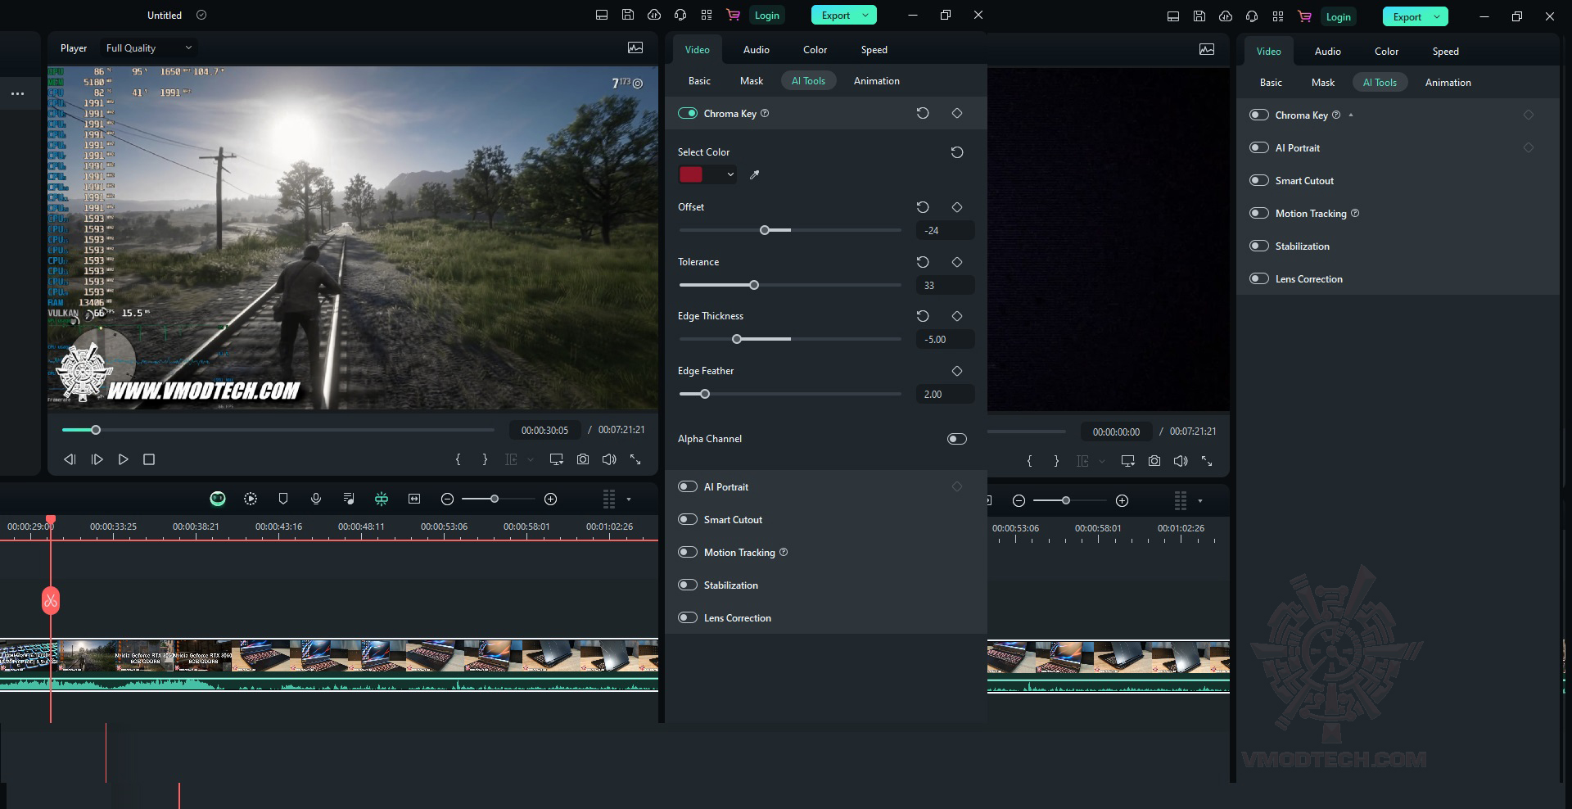Click the render preview icon in the timeline toolbar
This screenshot has width=1572, height=809.
coord(251,499)
